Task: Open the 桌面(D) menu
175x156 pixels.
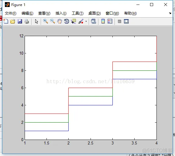Action: (x=94, y=13)
